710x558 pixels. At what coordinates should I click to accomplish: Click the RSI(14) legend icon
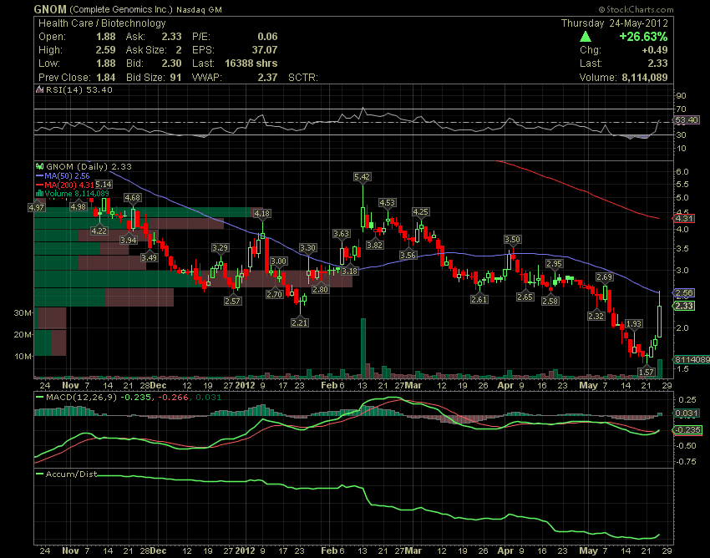click(x=40, y=89)
